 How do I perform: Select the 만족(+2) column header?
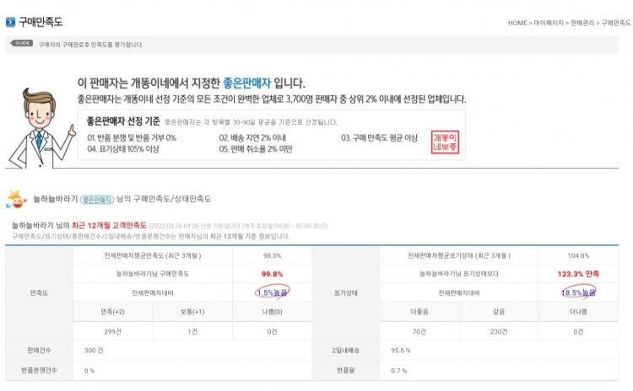[x=113, y=313]
